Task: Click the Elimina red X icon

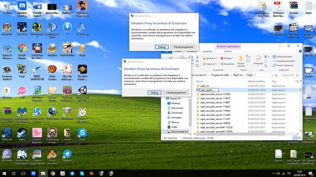Action: click(x=222, y=58)
